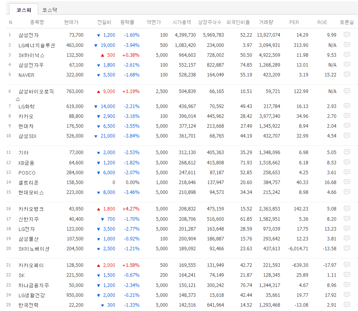
Task: Open the 삼성SDI stock link
Action: tap(27, 136)
